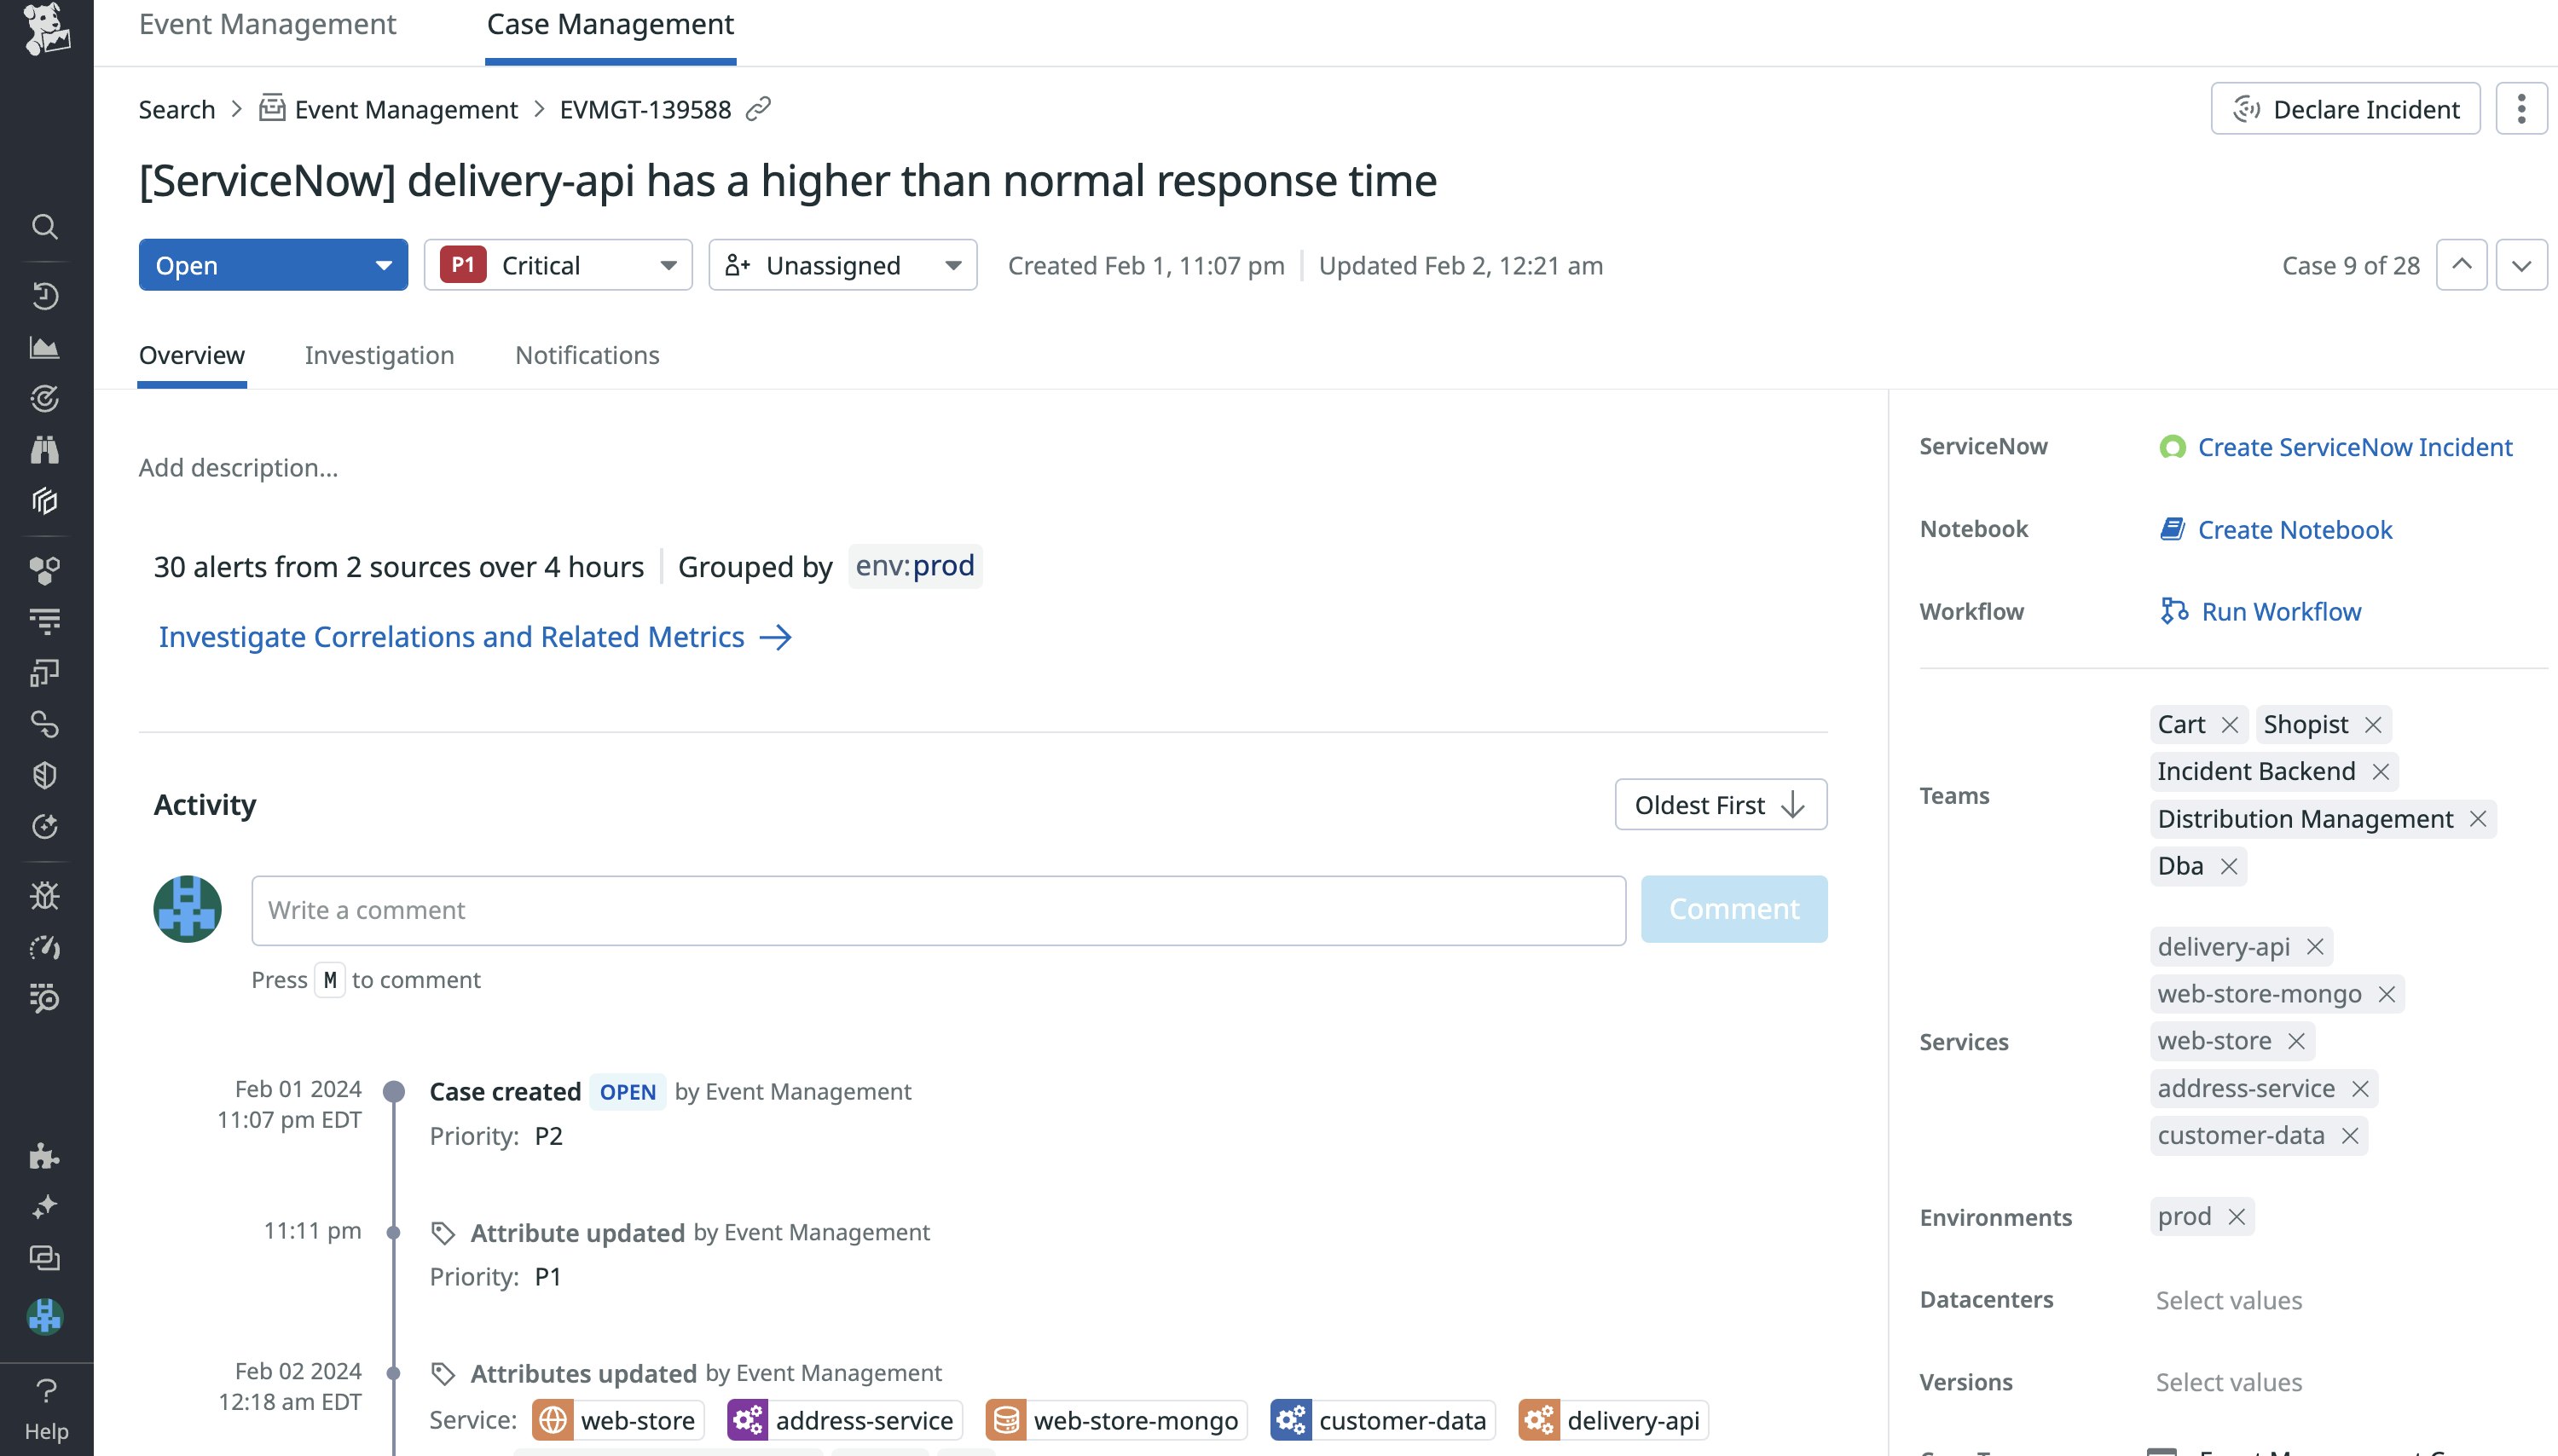Open sparkle icon in sidebar
The width and height of the screenshot is (2558, 1456).
point(45,1207)
